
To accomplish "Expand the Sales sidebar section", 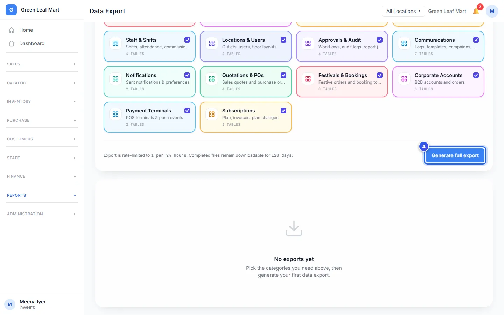I will 42,64.
